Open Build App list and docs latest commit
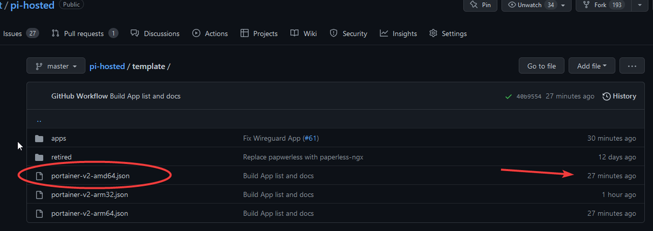The width and height of the screenshot is (653, 231). (145, 96)
